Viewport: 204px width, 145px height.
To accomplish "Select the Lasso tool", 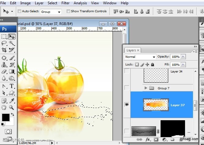I will coord(4,43).
